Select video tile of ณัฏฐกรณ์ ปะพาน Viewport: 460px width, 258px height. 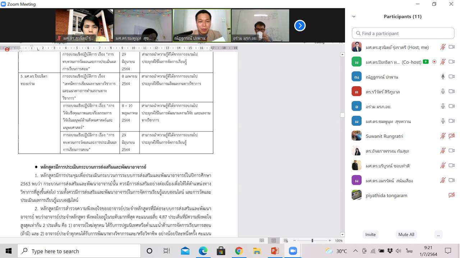tap(202, 25)
